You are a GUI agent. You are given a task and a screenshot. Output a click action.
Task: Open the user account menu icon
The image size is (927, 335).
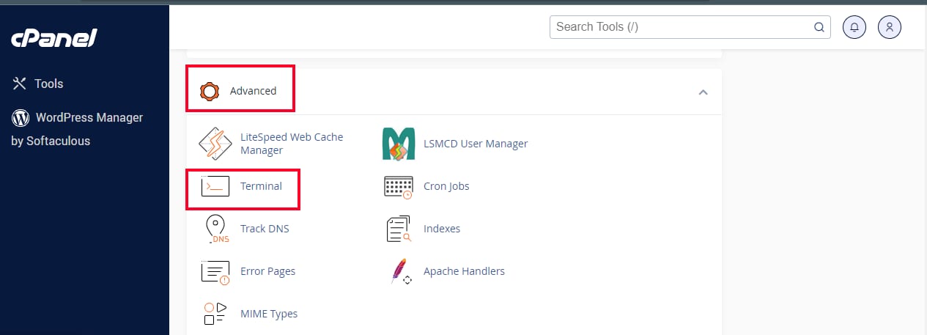pyautogui.click(x=890, y=27)
